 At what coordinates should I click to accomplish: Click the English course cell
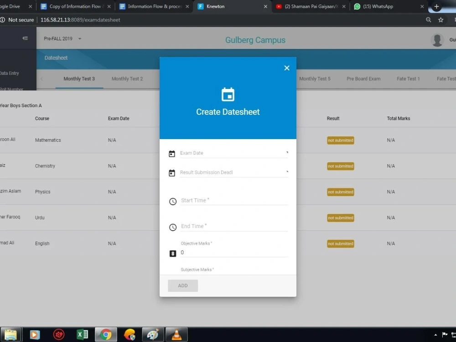tap(42, 244)
